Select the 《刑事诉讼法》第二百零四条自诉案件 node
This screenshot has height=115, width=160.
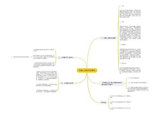tap(112, 84)
